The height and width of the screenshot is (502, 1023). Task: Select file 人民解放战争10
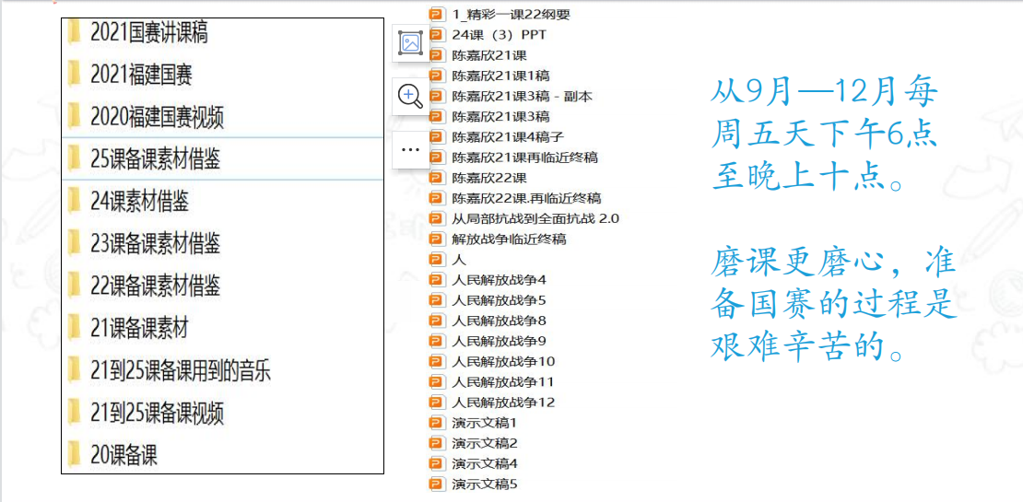(502, 362)
